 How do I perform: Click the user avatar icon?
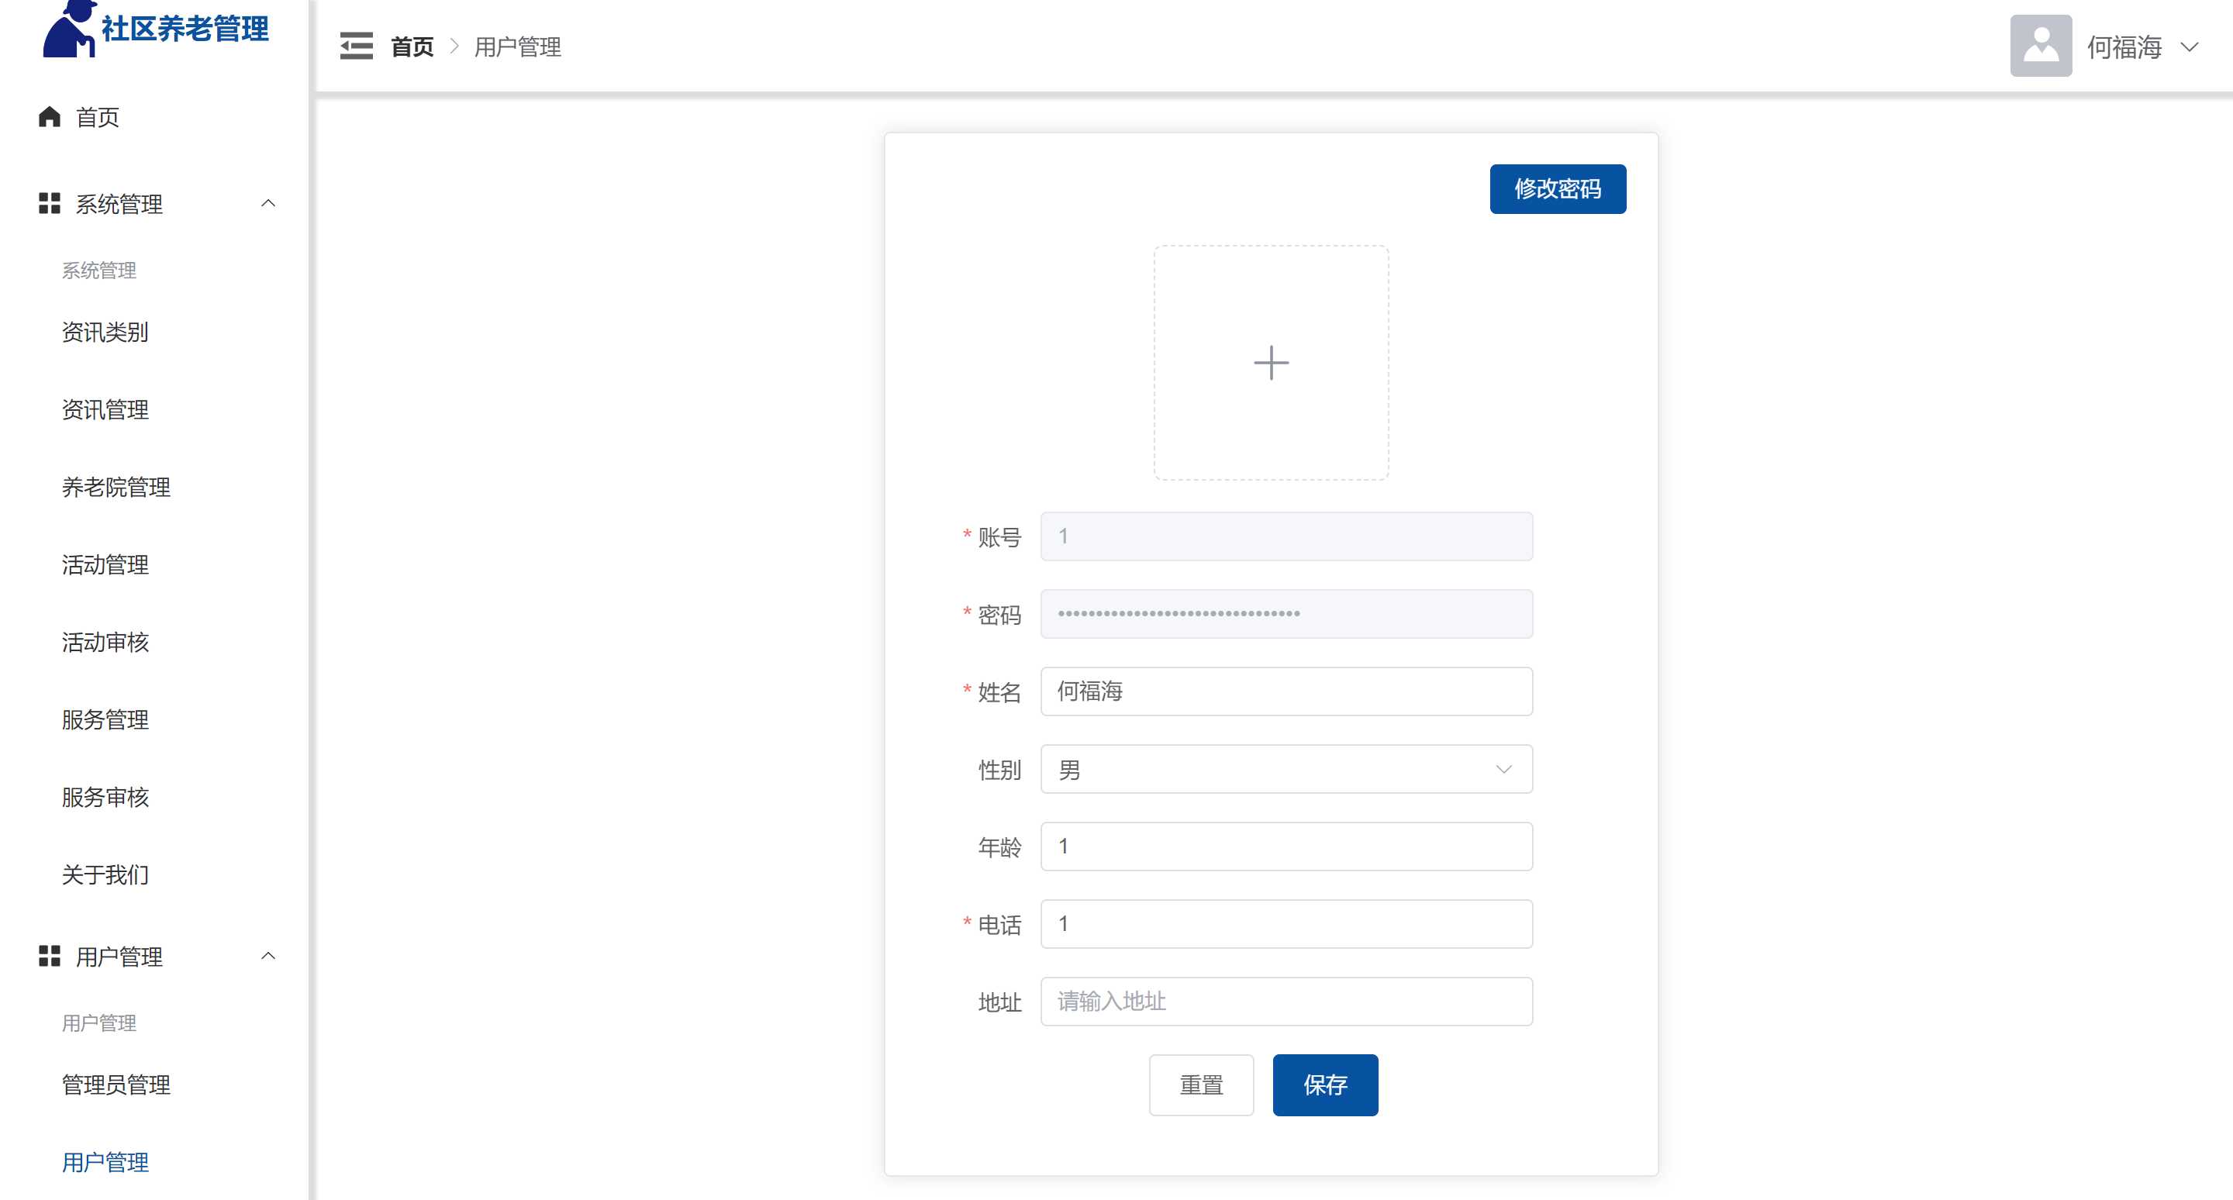pyautogui.click(x=2041, y=46)
